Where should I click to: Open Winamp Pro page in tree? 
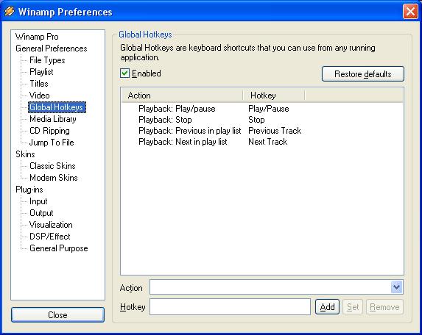[37, 37]
